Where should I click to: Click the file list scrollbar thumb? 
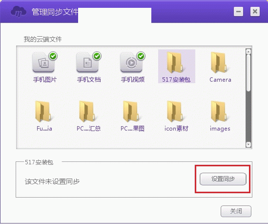tap(248, 73)
